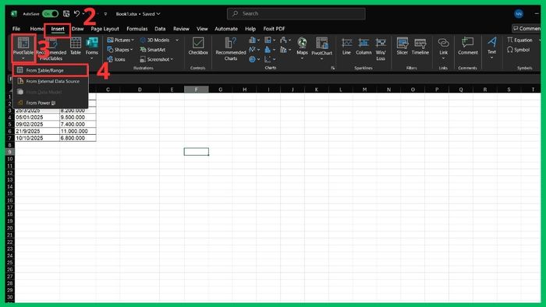
Task: Select cell containing 6.800.000
Action: pos(78,138)
